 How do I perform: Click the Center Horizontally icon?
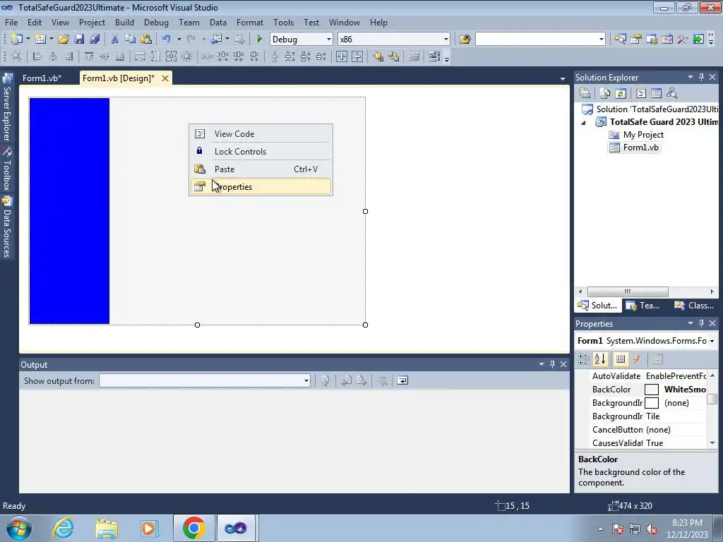(x=342, y=56)
